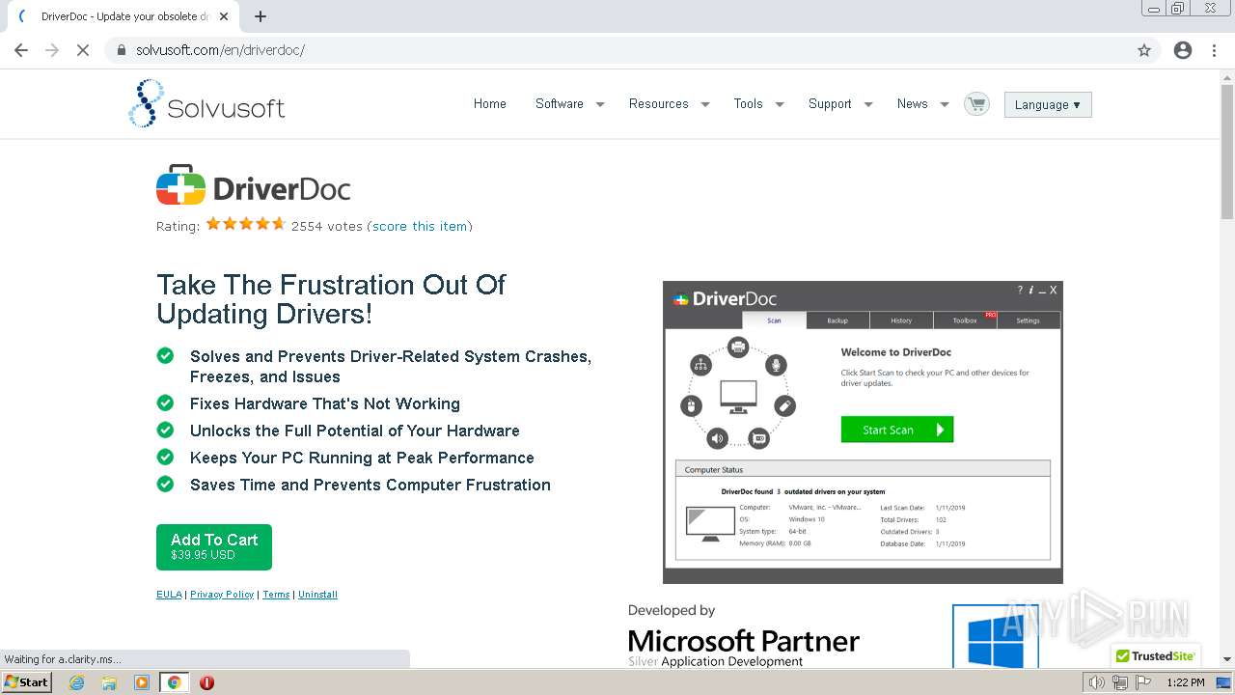The height and width of the screenshot is (695, 1235).
Task: Stop loading the page
Action: 83,50
